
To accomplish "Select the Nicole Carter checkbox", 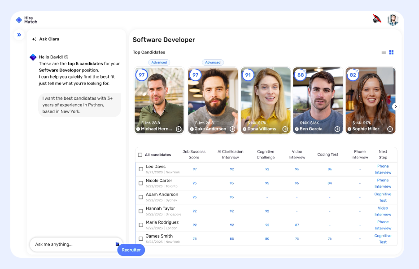I will (141, 183).
